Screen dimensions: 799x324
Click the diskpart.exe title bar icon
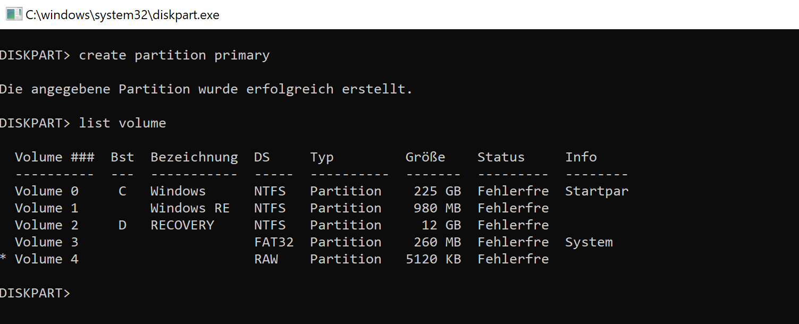14,14
